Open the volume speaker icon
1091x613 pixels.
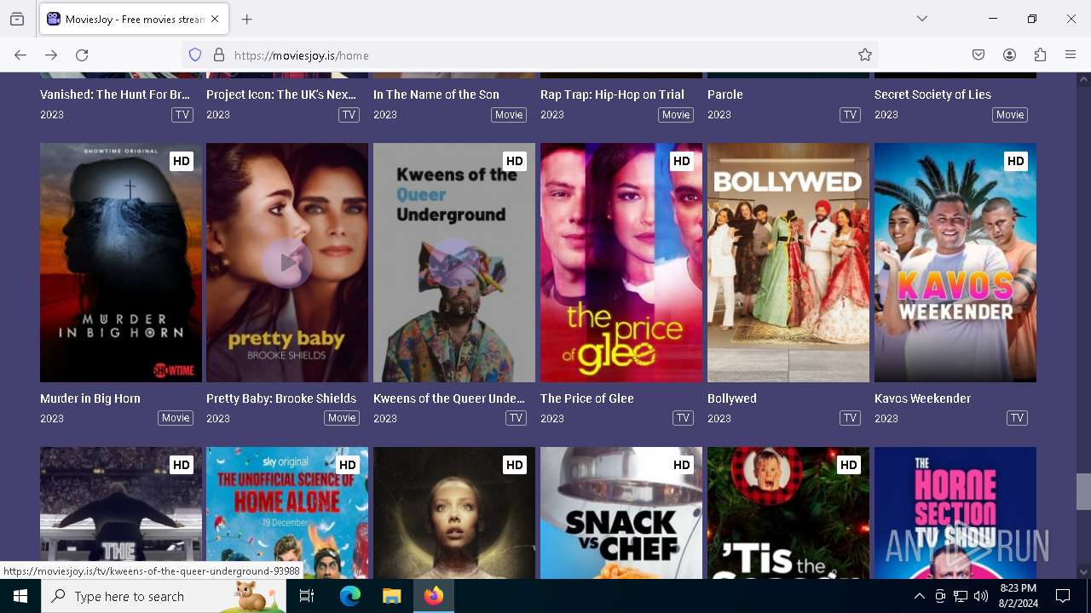point(981,596)
